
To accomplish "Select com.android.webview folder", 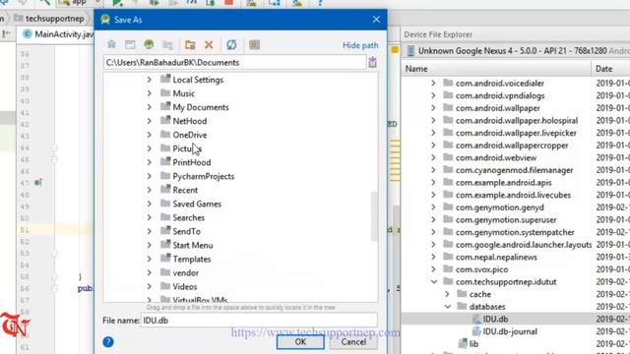I will [496, 157].
